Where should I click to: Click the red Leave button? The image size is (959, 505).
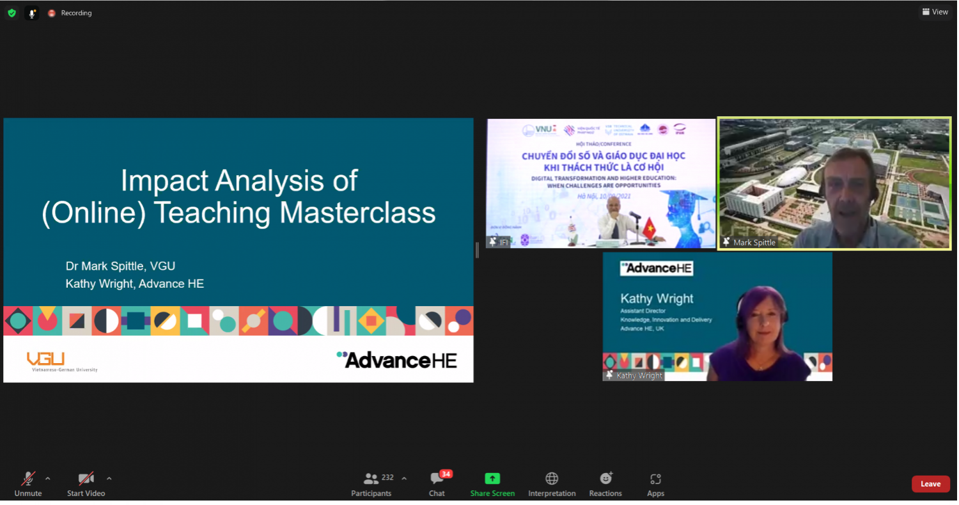point(930,484)
